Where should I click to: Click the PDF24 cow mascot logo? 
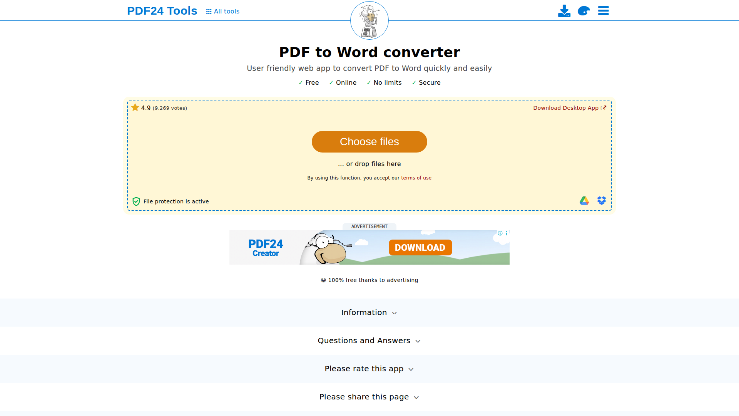pos(369,20)
